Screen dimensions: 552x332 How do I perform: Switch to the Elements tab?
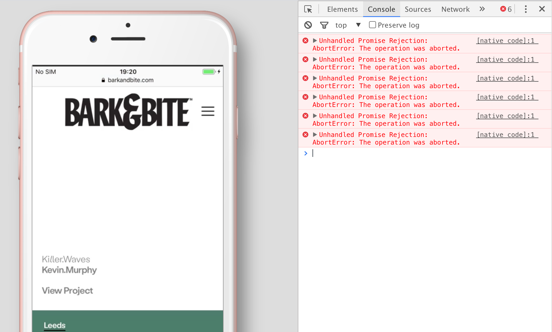click(342, 9)
